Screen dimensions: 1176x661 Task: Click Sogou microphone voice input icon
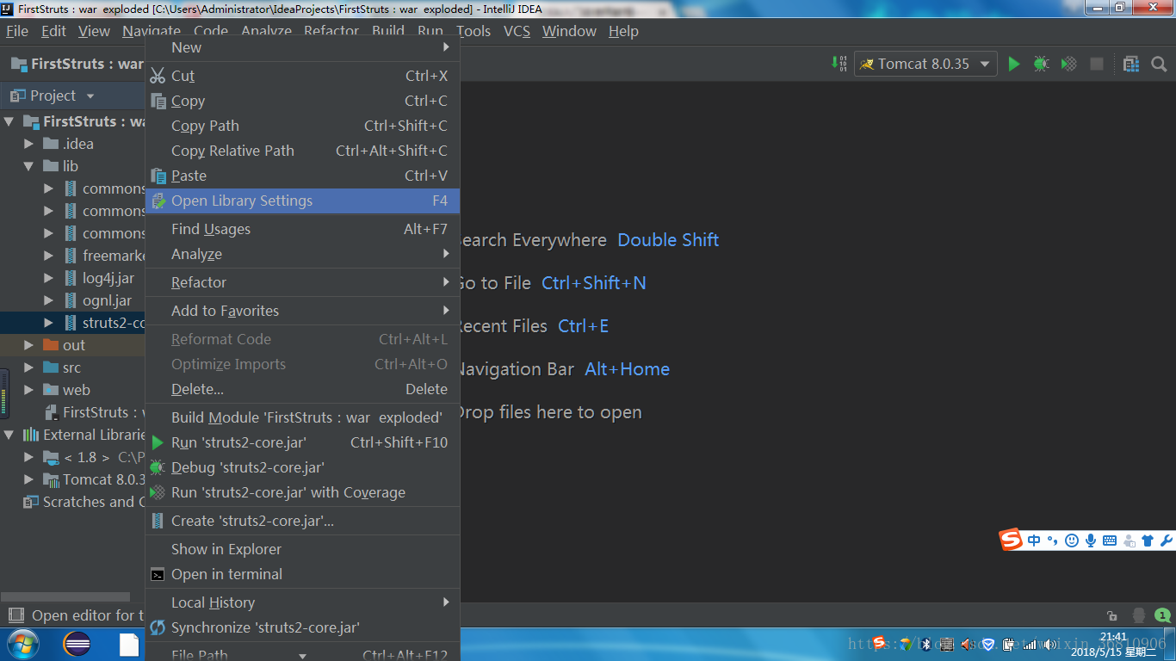tap(1090, 541)
